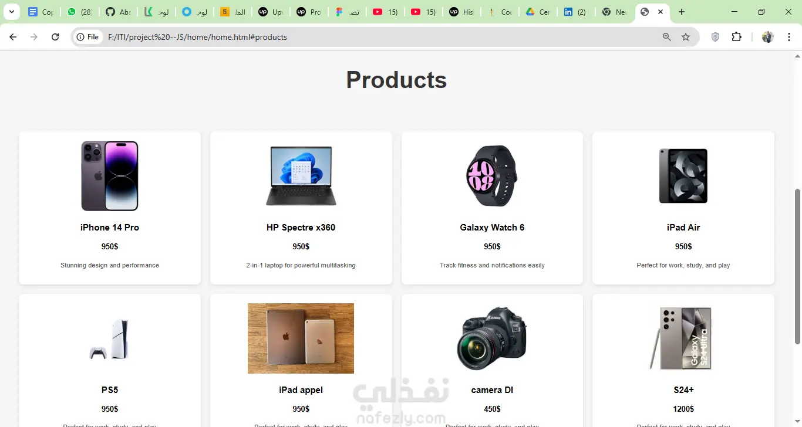This screenshot has height=427, width=802.
Task: Open a new tab with plus button
Action: click(x=682, y=12)
